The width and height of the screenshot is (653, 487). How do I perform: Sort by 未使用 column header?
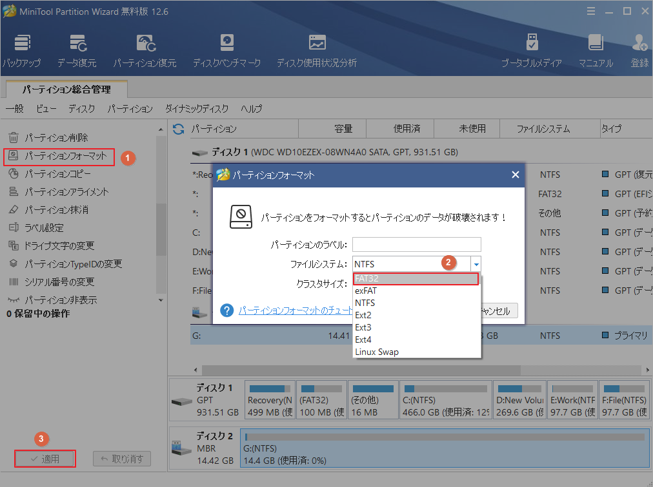[467, 129]
